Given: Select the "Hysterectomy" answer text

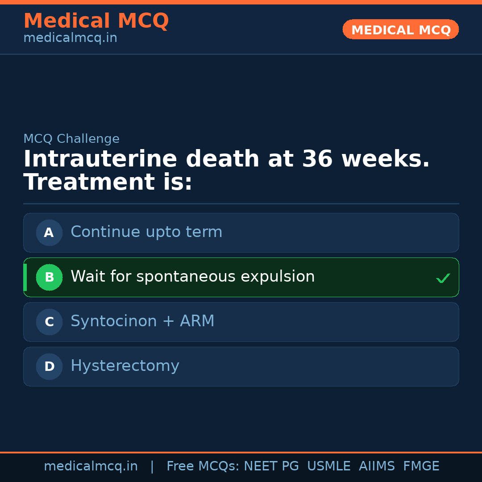Looking at the screenshot, I should tap(125, 366).
